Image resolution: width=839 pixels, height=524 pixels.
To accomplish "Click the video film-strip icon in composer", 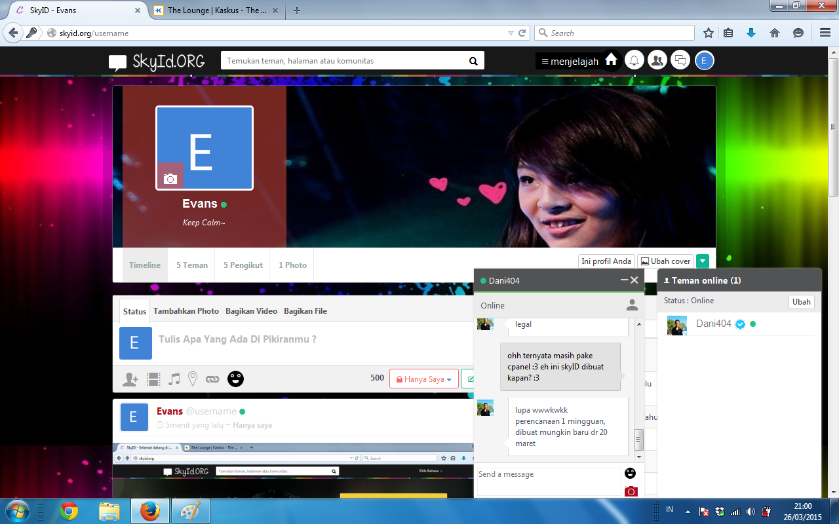I will (153, 379).
